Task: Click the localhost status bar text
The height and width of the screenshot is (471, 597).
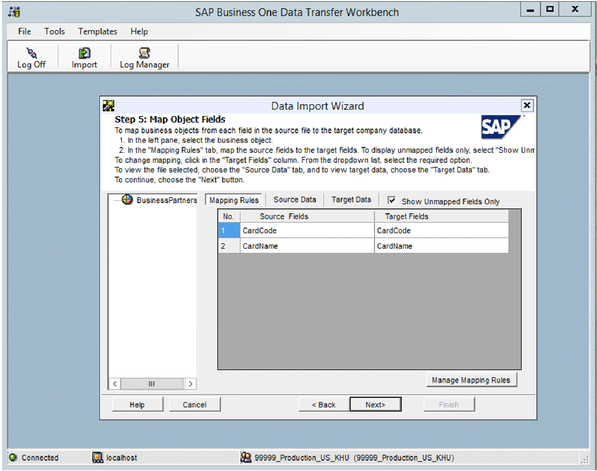Action: click(122, 458)
